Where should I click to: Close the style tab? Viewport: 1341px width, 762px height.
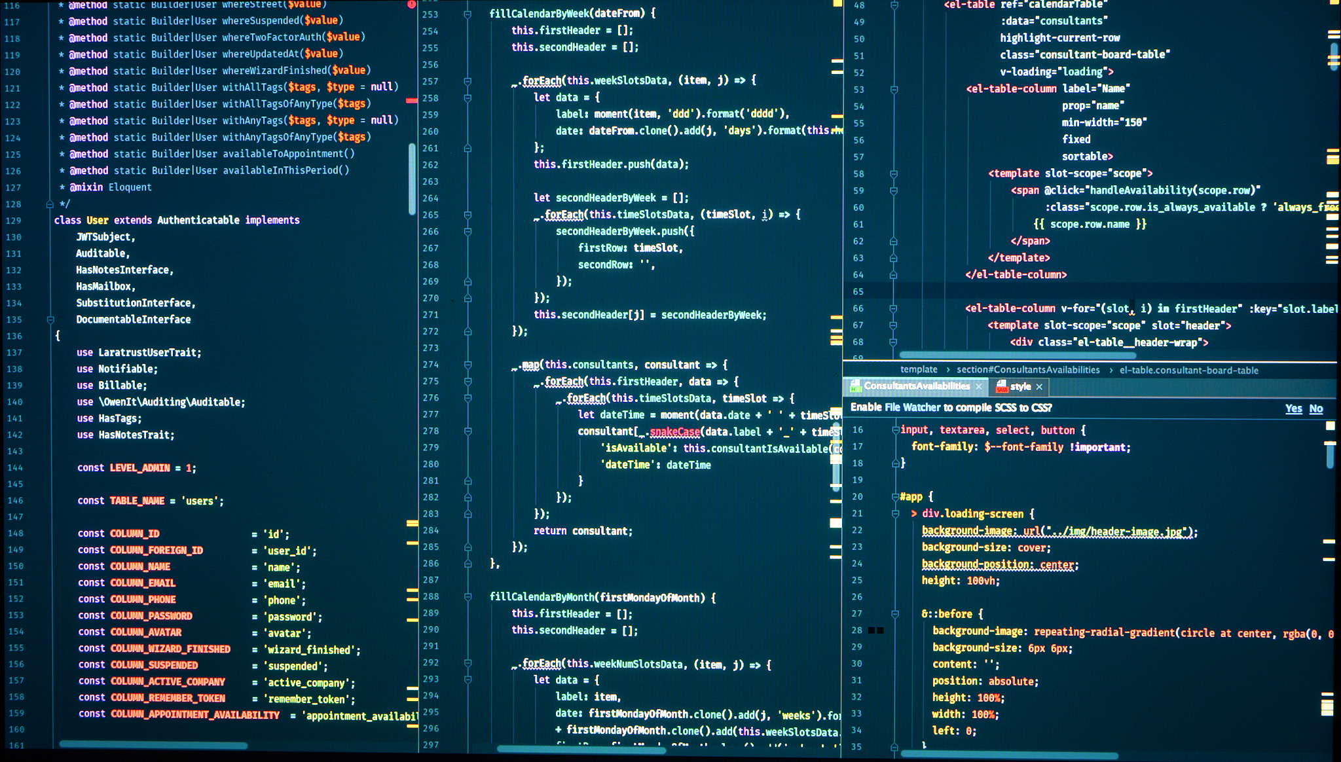coord(1039,387)
